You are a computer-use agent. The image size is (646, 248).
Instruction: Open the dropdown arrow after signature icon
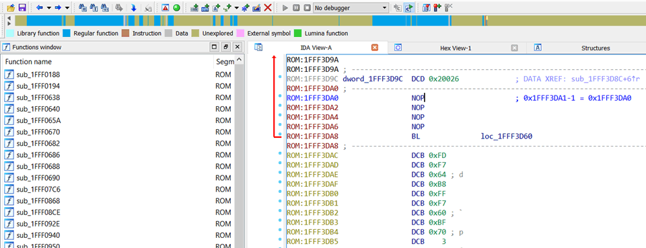click(x=236, y=7)
